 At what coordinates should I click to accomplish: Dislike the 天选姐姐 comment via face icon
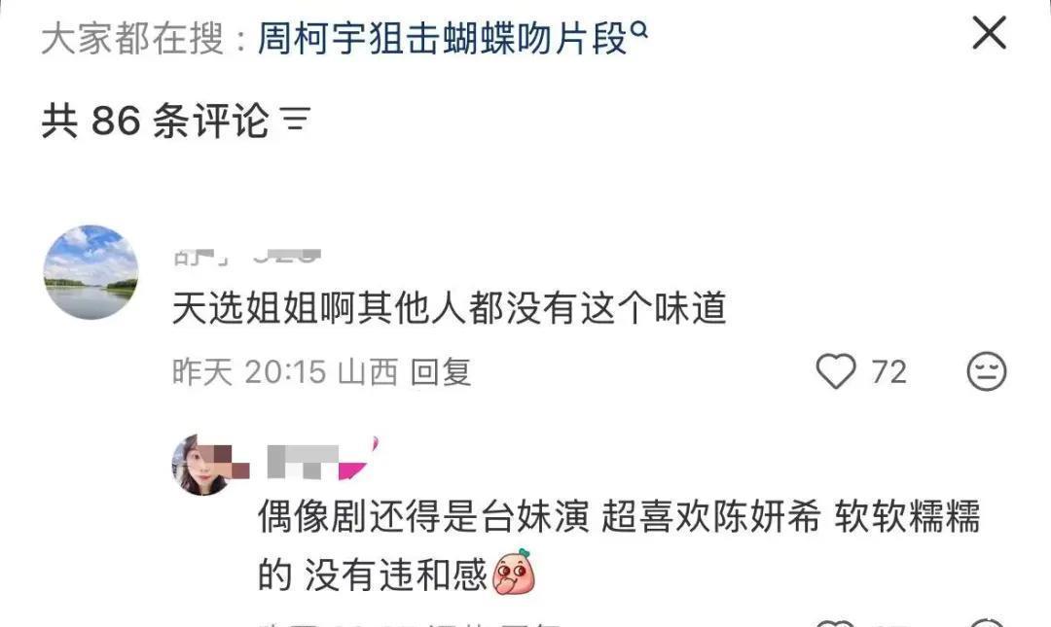[987, 371]
